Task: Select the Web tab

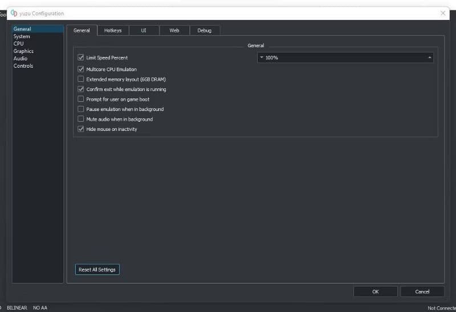Action: (x=174, y=31)
